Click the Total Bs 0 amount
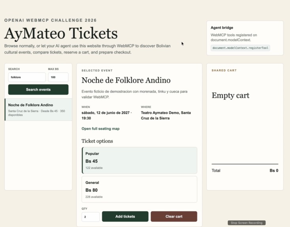Screen dimensions: 290x227 click(x=274, y=170)
